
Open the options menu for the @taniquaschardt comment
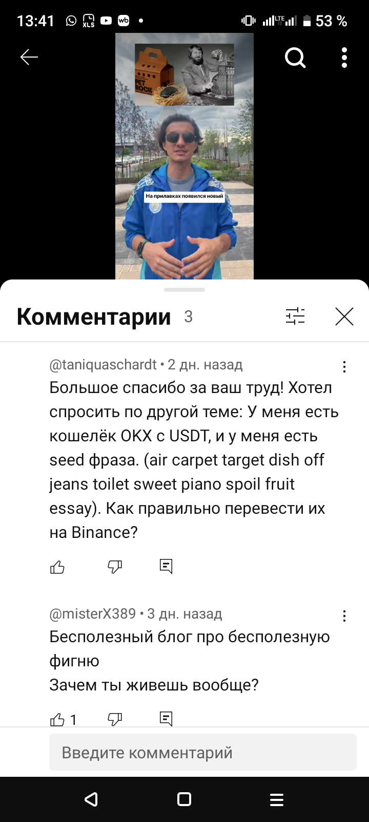[x=344, y=367]
